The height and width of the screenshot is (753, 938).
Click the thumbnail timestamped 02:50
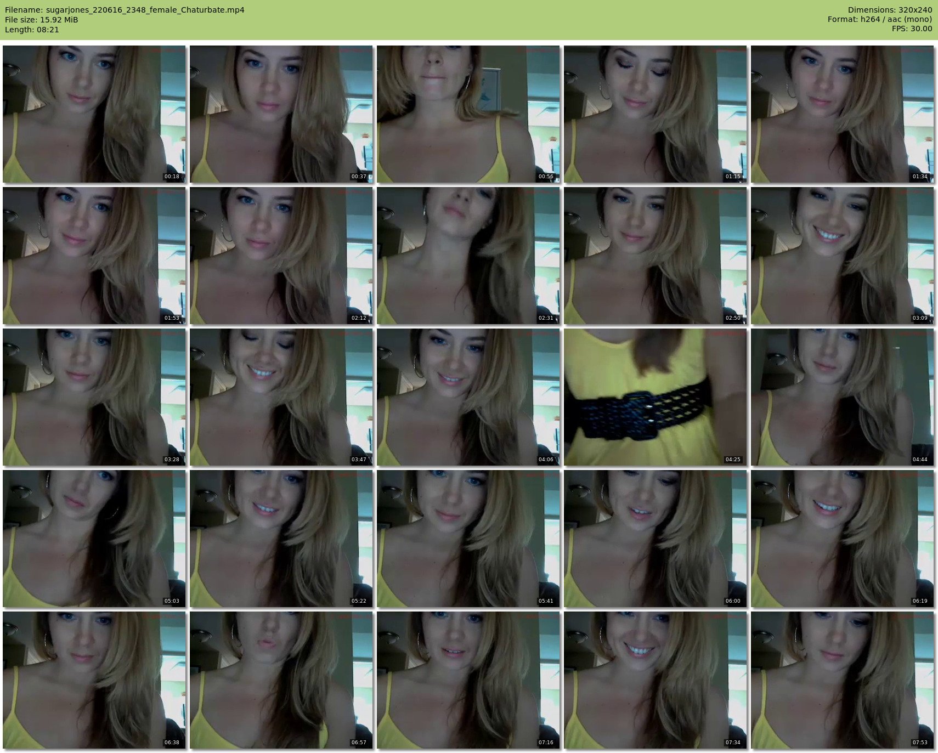(x=656, y=256)
